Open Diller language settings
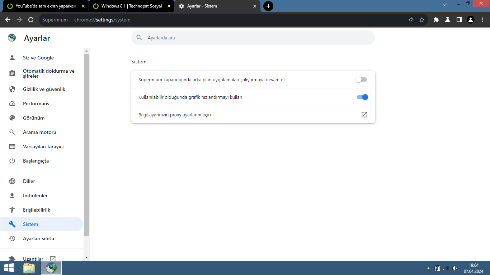Image resolution: width=490 pixels, height=275 pixels. pyautogui.click(x=42, y=181)
